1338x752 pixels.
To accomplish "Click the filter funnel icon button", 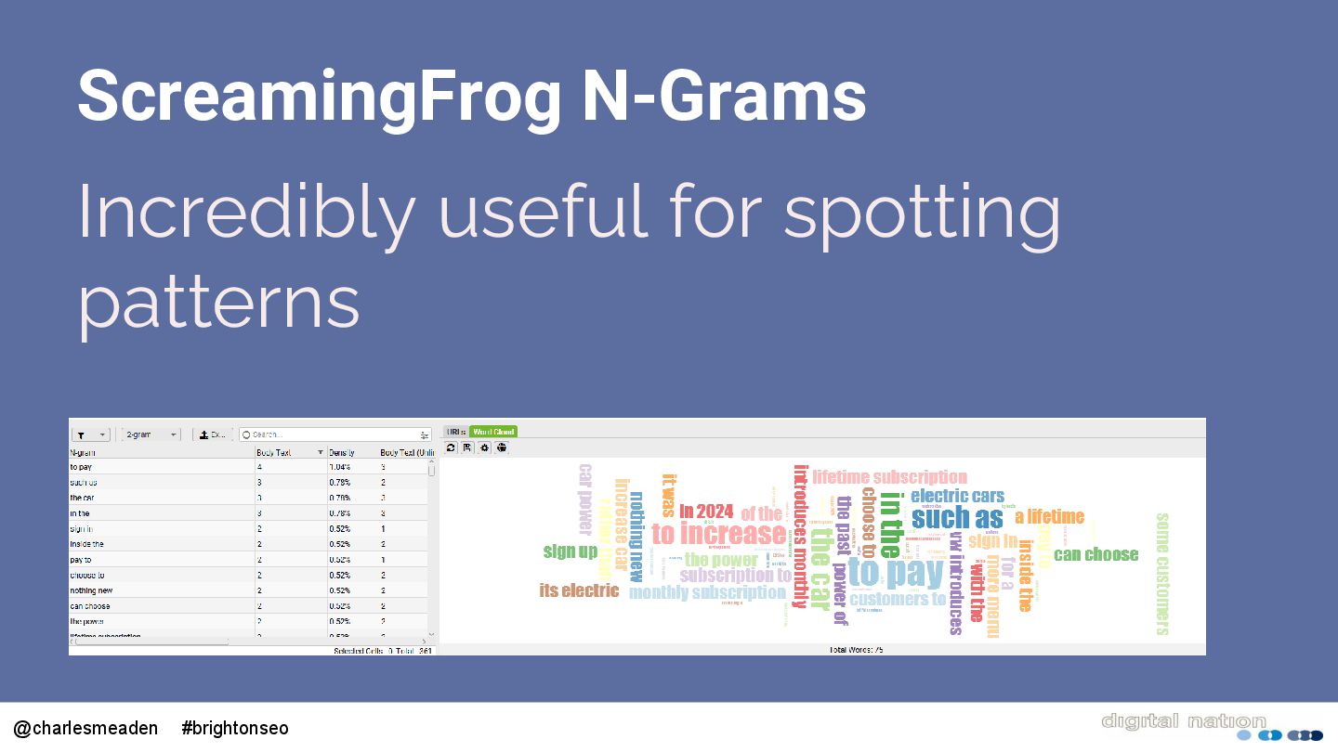I will click(x=82, y=434).
